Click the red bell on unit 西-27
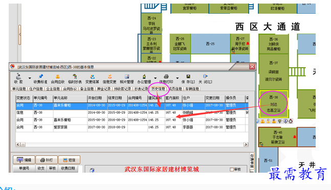 click(248, 43)
